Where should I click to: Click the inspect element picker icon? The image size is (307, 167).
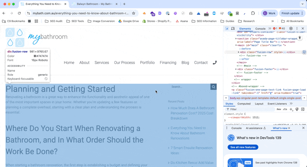(227, 29)
